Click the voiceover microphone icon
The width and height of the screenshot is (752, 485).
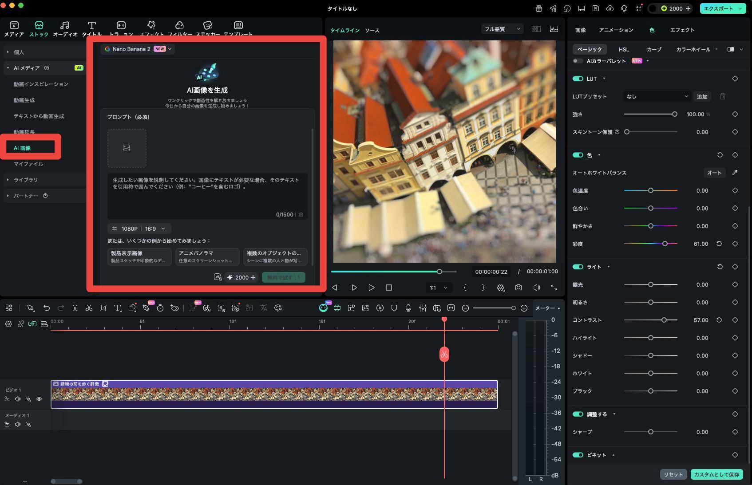pyautogui.click(x=408, y=308)
